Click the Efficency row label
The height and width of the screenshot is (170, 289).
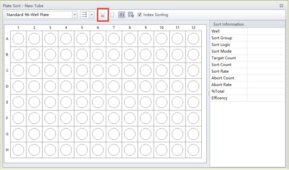point(219,98)
